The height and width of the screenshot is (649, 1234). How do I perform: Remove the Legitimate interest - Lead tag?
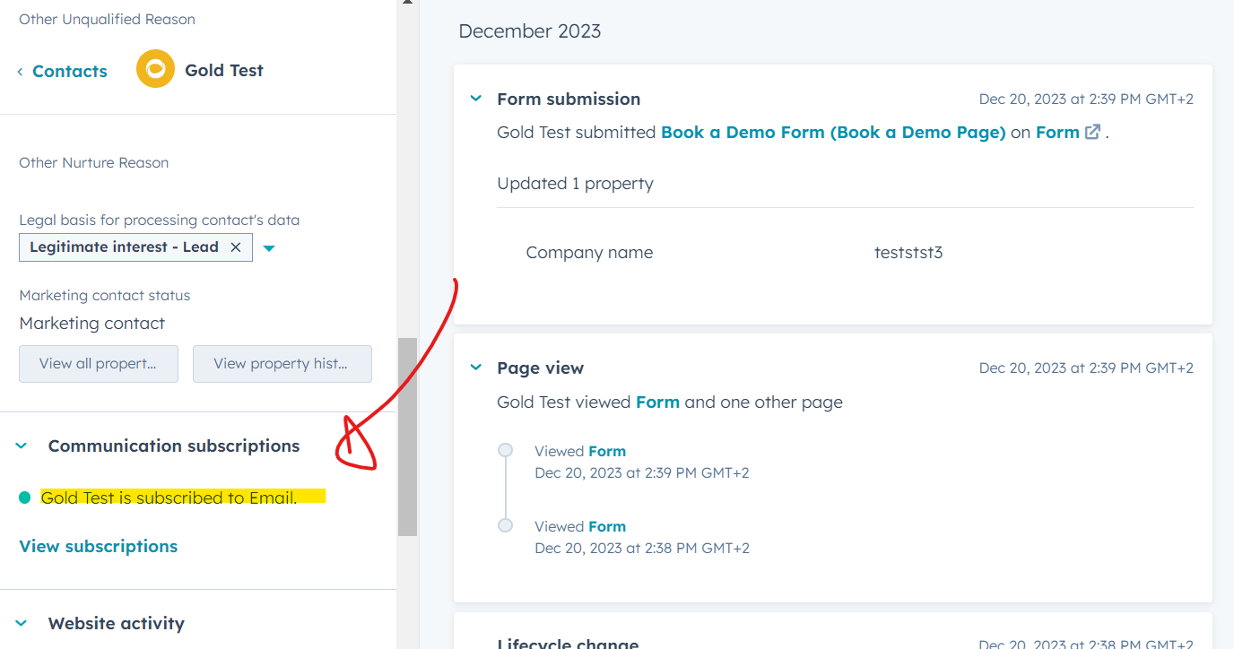tap(236, 247)
